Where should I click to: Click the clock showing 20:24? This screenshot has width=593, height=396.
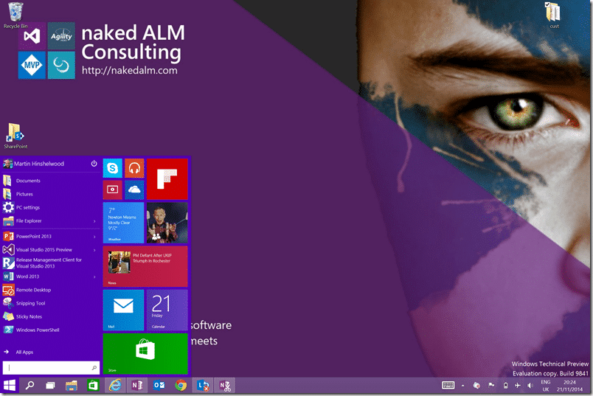(569, 386)
